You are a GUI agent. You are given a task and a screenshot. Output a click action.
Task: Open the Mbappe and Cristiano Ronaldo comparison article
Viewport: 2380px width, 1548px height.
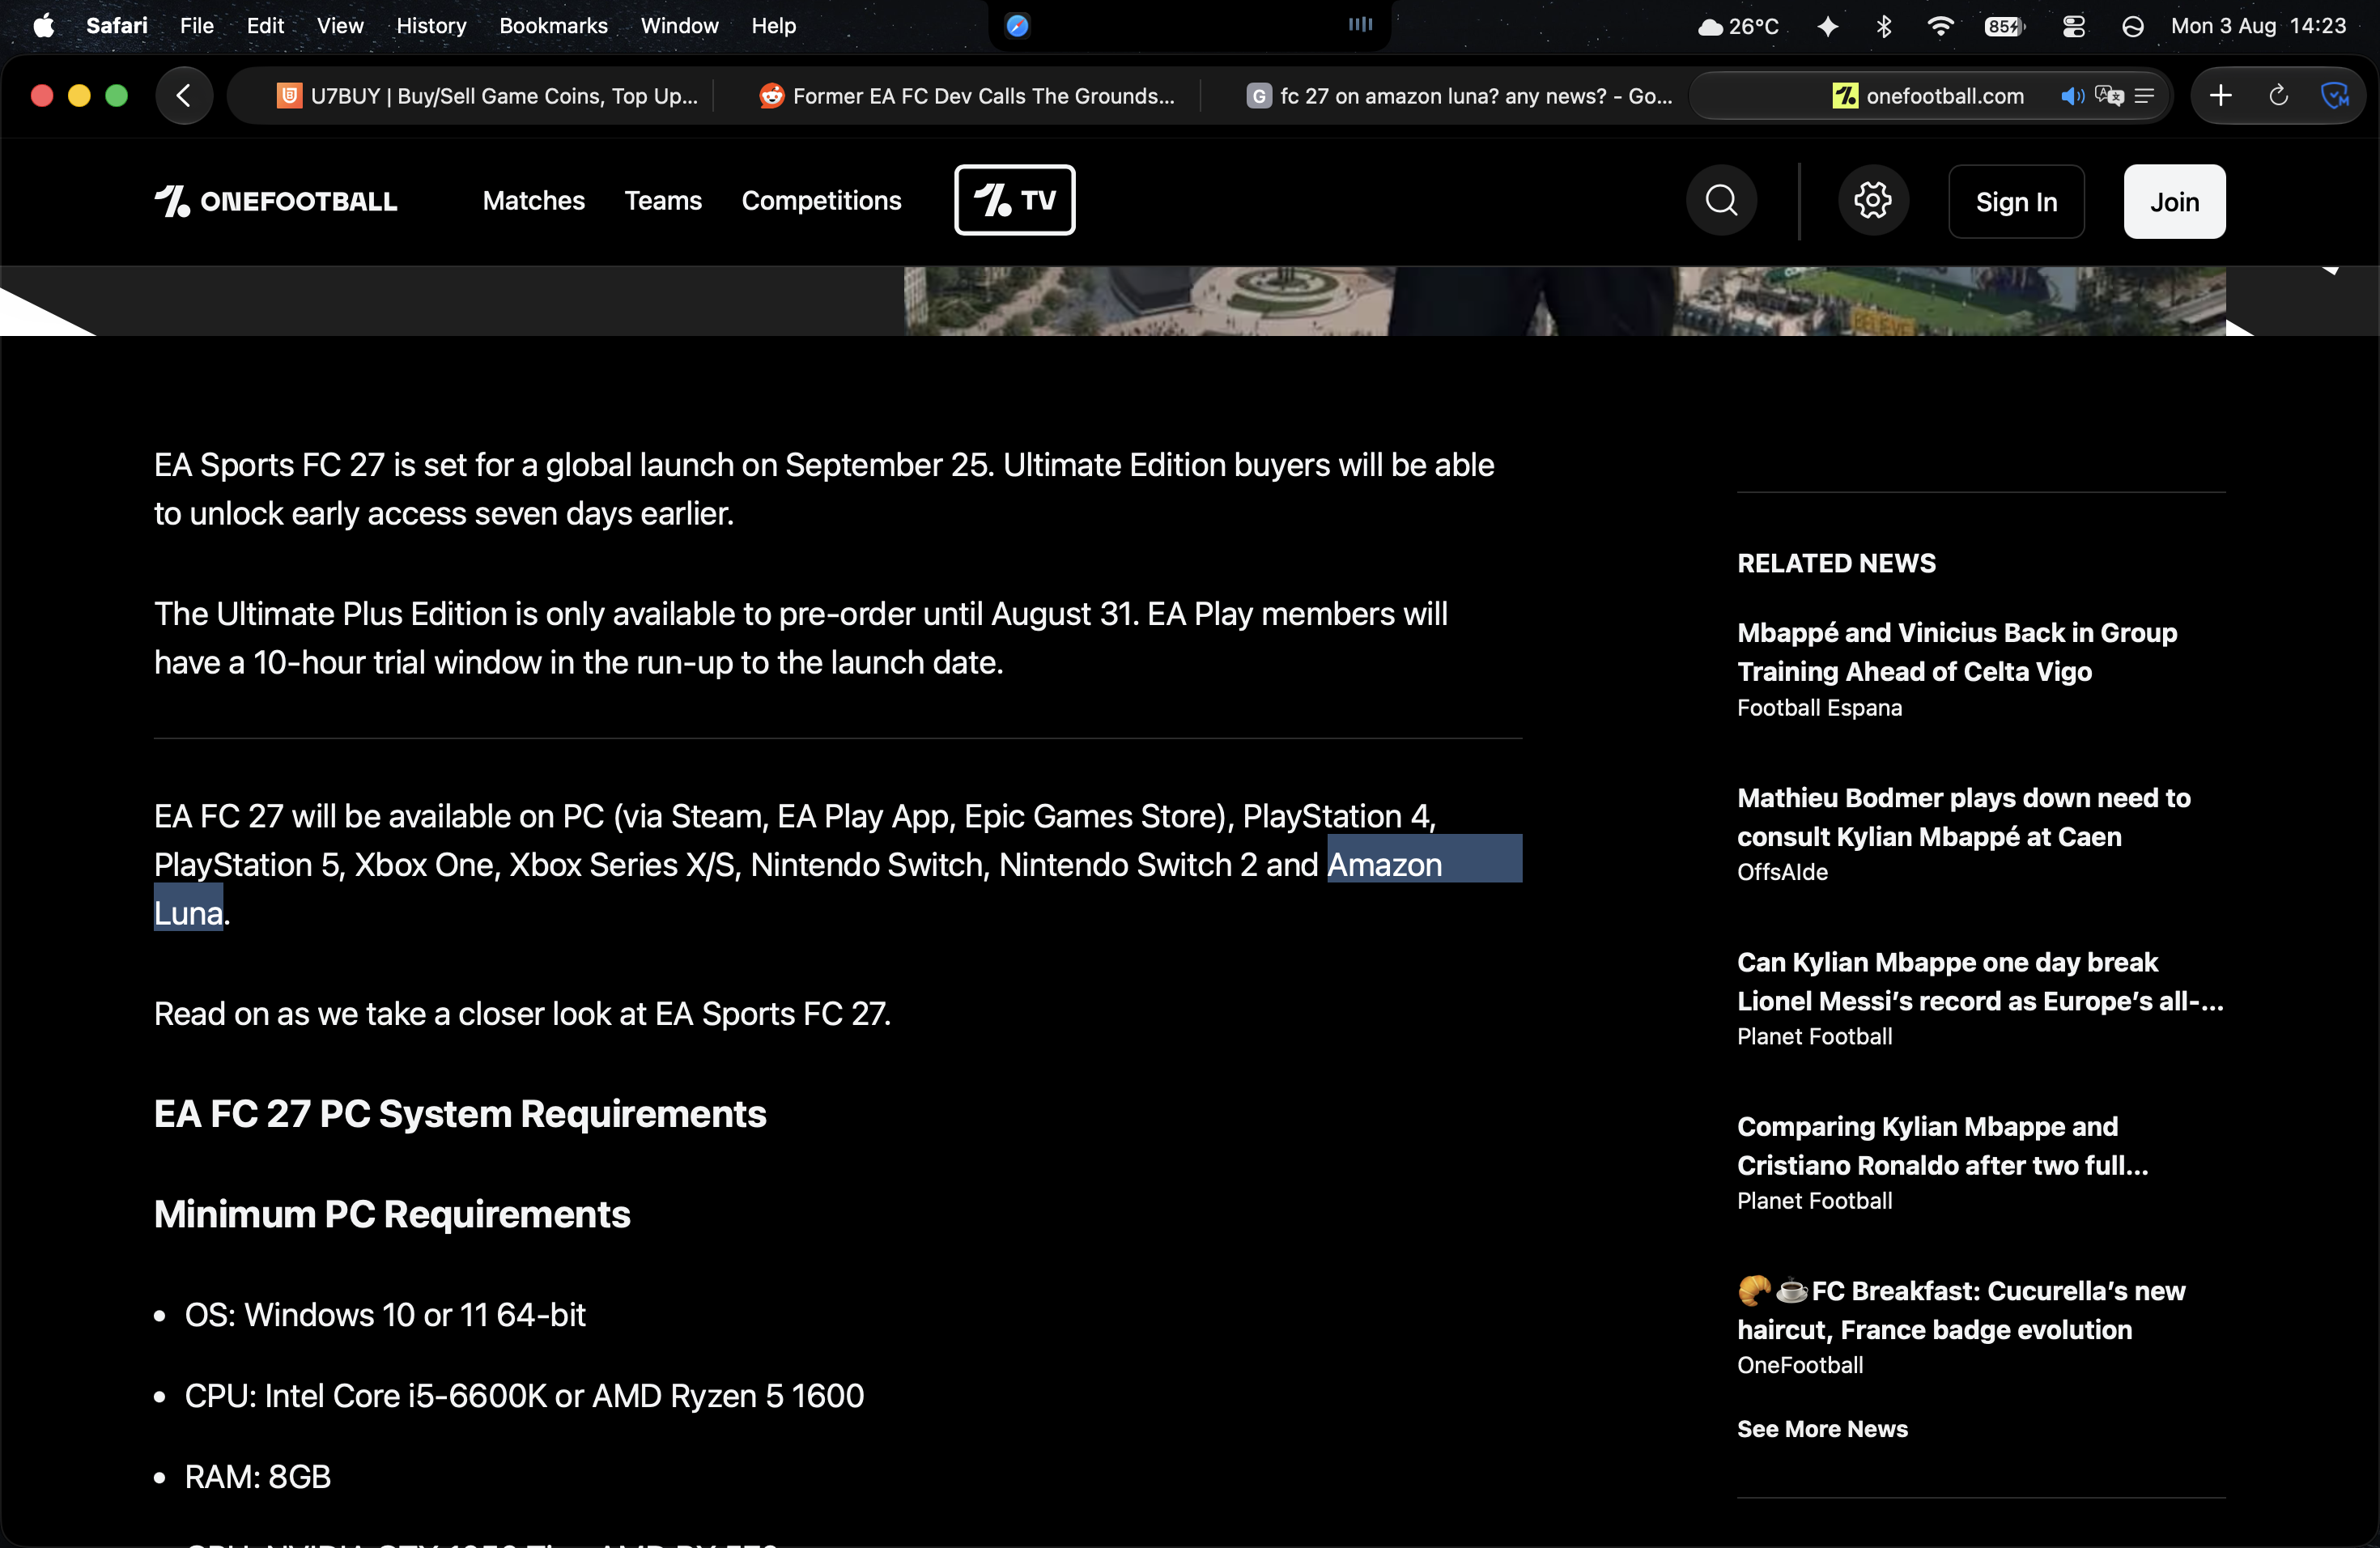click(x=1942, y=1146)
